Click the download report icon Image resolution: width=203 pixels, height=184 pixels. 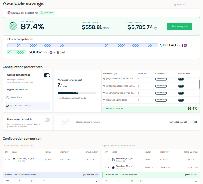coord(191,5)
